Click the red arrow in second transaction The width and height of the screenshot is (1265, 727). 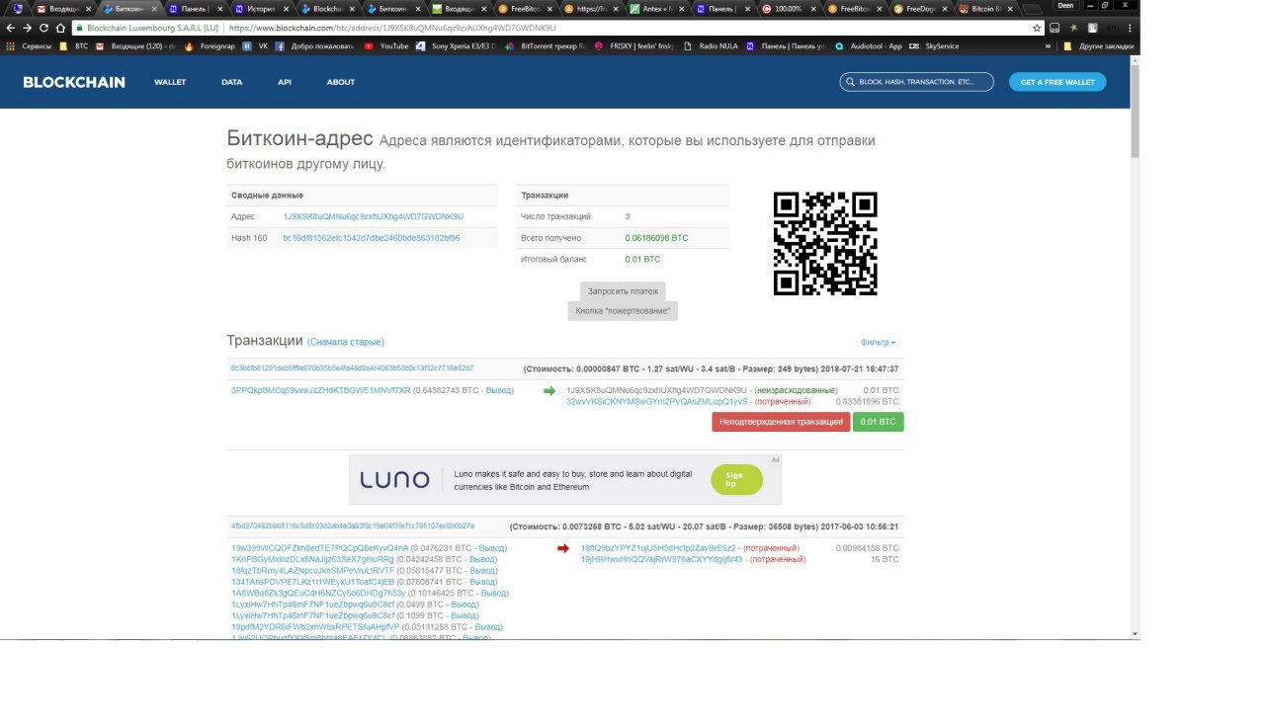[563, 548]
